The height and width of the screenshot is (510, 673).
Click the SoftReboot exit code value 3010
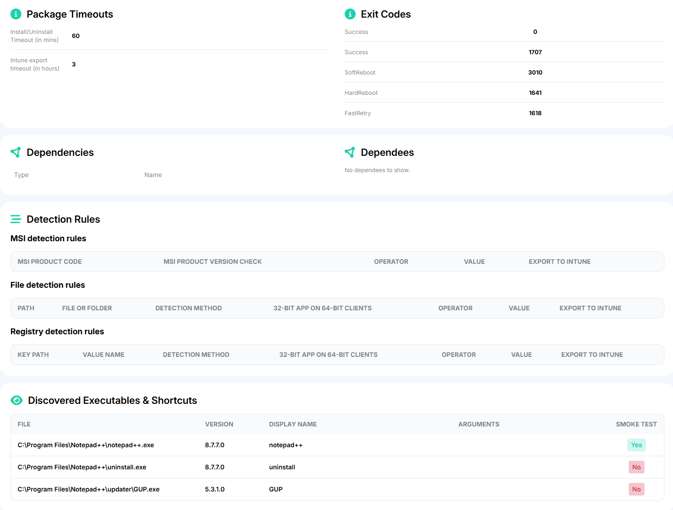pos(535,72)
